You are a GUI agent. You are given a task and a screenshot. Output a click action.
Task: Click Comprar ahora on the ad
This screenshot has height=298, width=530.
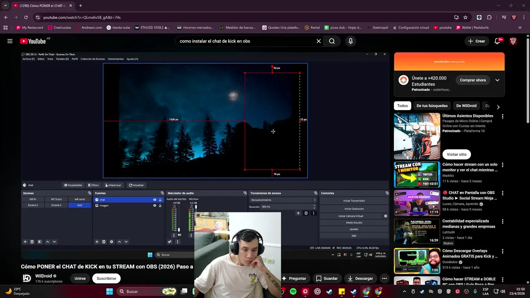[x=473, y=80]
